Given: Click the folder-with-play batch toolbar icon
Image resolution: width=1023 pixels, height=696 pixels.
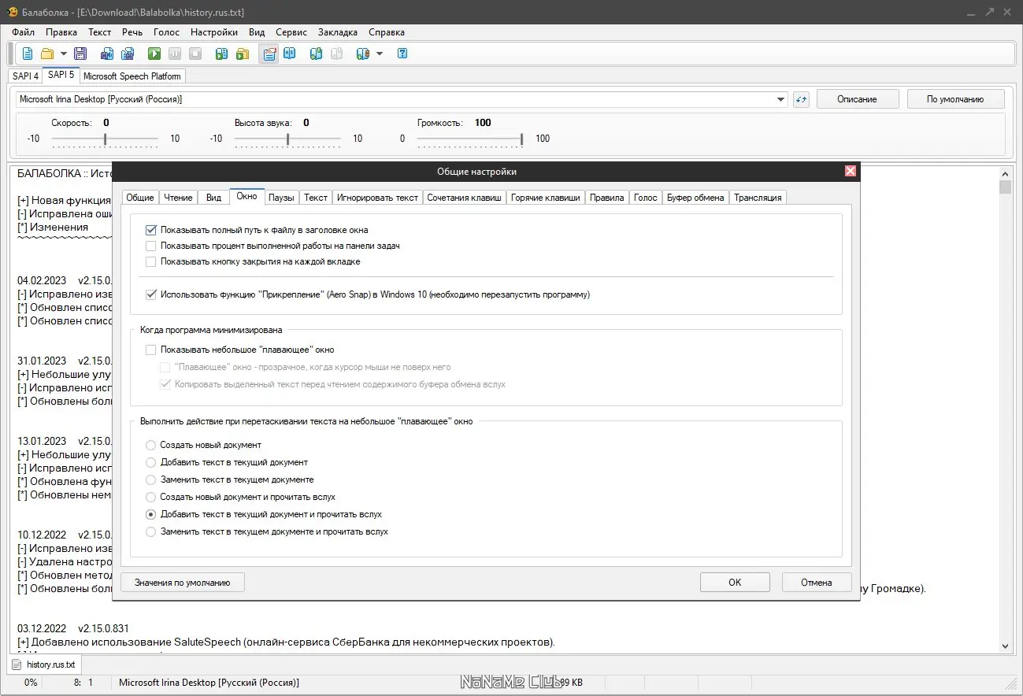Looking at the screenshot, I should tap(243, 54).
